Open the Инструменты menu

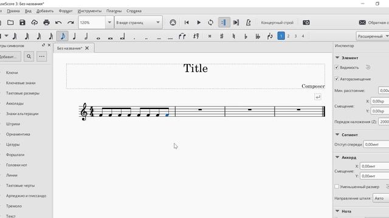(89, 11)
